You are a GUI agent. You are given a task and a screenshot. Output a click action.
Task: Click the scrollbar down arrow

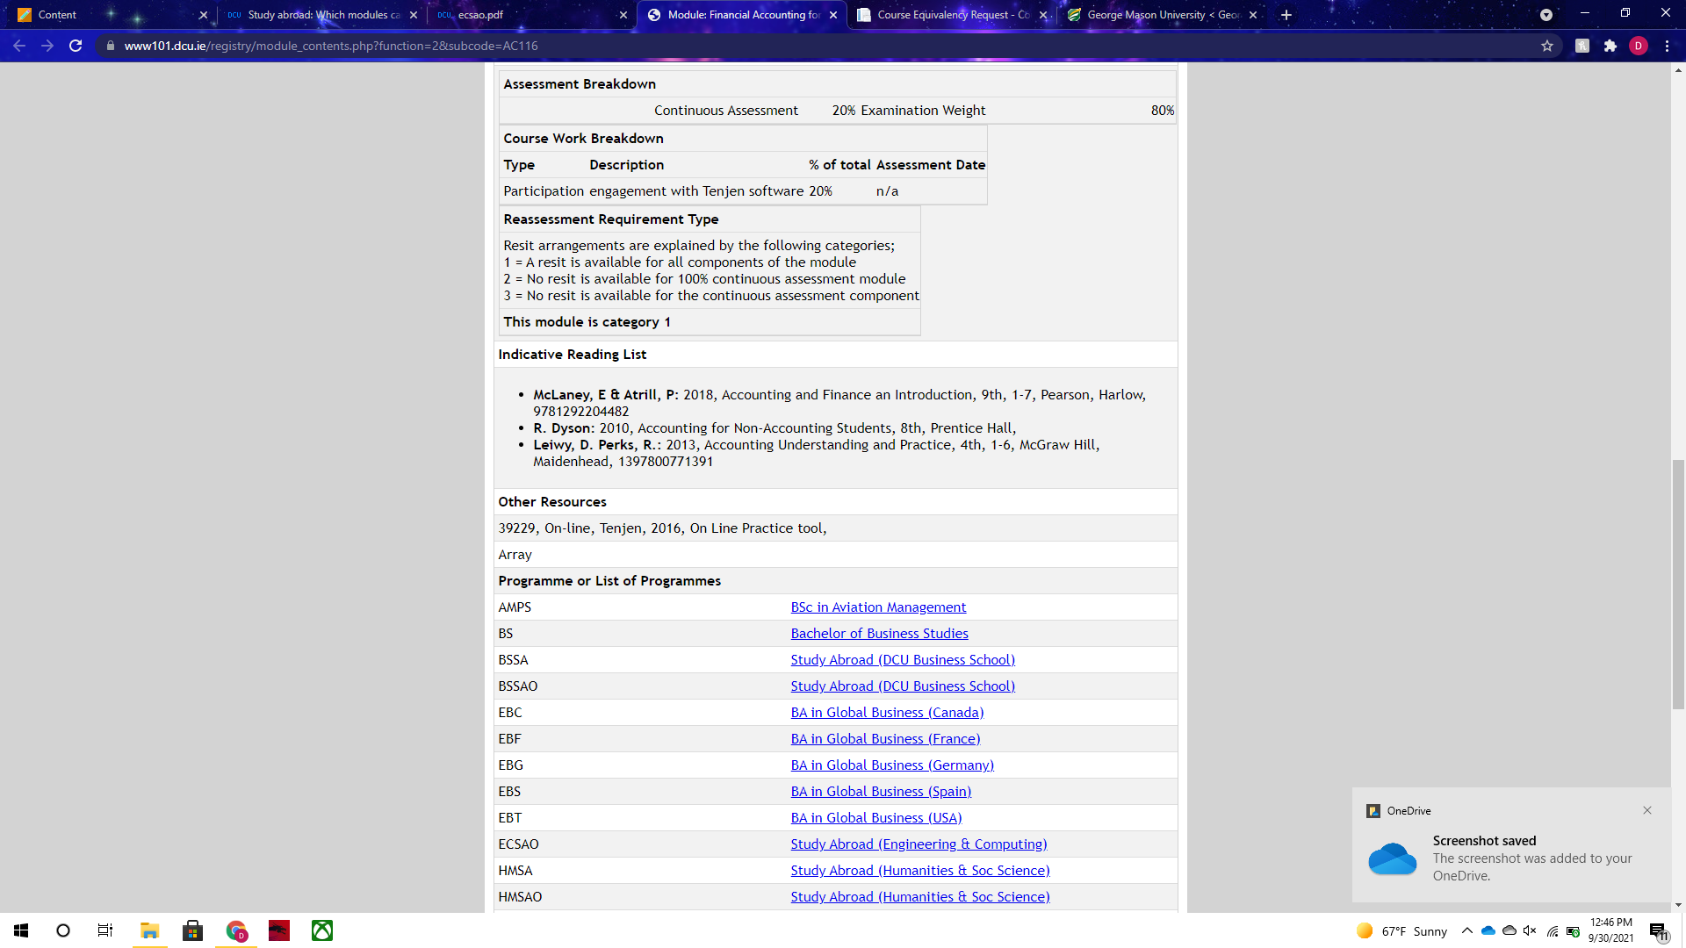pos(1678,905)
